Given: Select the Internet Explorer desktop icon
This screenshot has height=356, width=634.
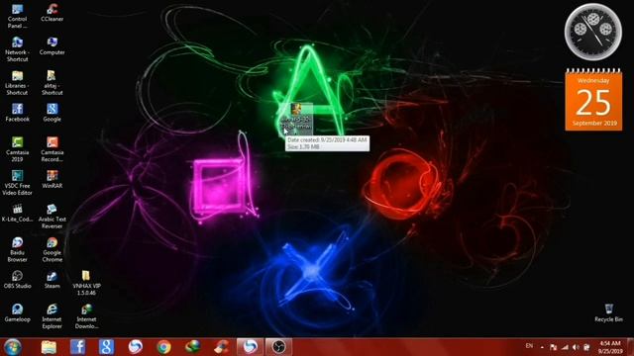Looking at the screenshot, I should point(52,316).
